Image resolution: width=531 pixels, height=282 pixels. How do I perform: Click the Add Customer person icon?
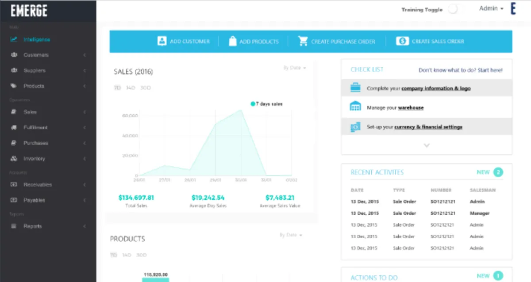tap(162, 41)
